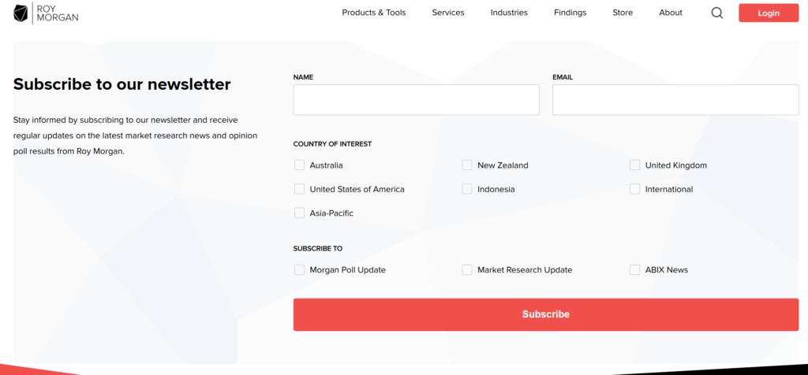Check the New Zealand checkbox

(x=467, y=165)
